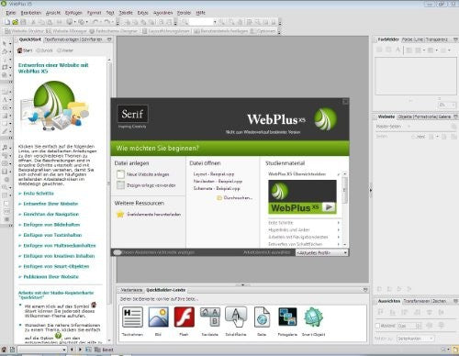Click the Save disk toolbar icon

point(23,22)
